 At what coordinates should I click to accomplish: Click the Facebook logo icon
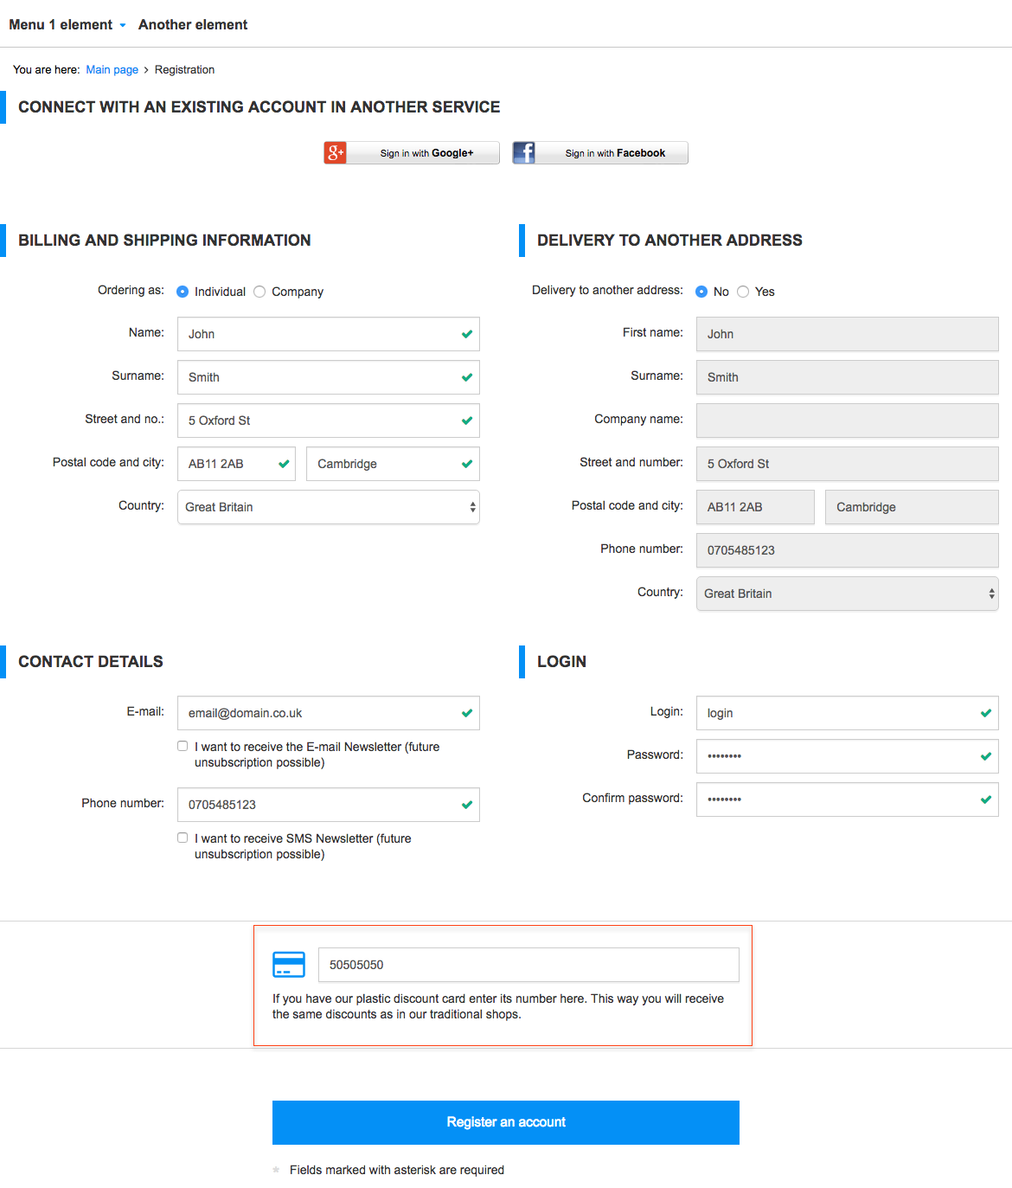point(524,153)
